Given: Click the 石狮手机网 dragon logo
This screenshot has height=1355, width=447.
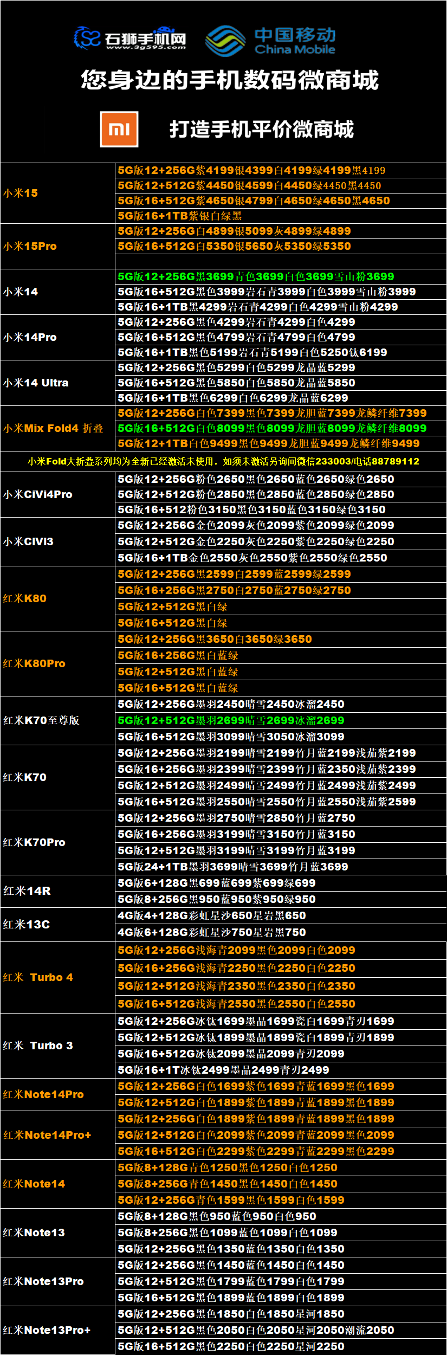Looking at the screenshot, I should pos(87,38).
